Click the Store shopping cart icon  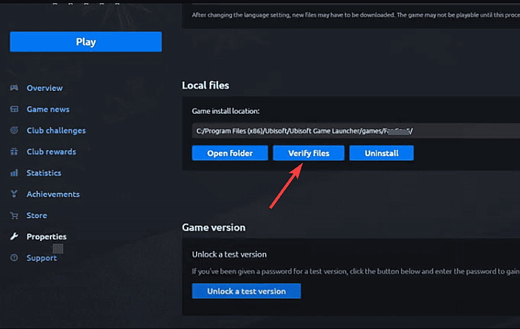[x=14, y=215]
